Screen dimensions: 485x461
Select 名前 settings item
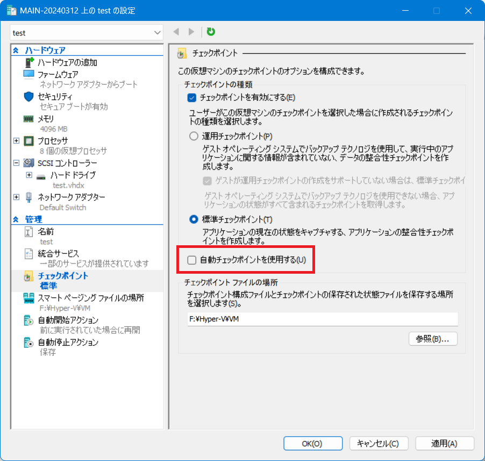pos(46,232)
